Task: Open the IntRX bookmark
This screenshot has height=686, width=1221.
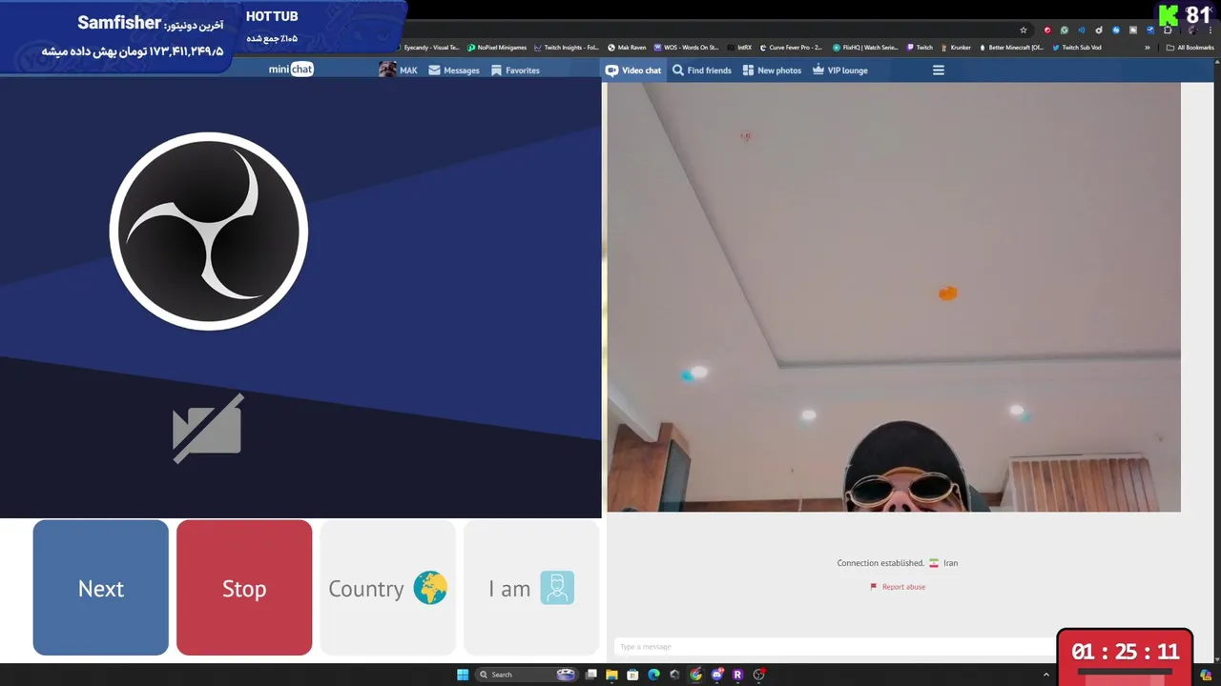Action: 739,48
